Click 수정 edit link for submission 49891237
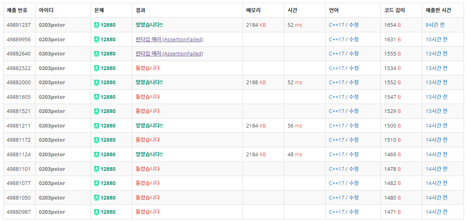The image size is (466, 221). tap(354, 25)
